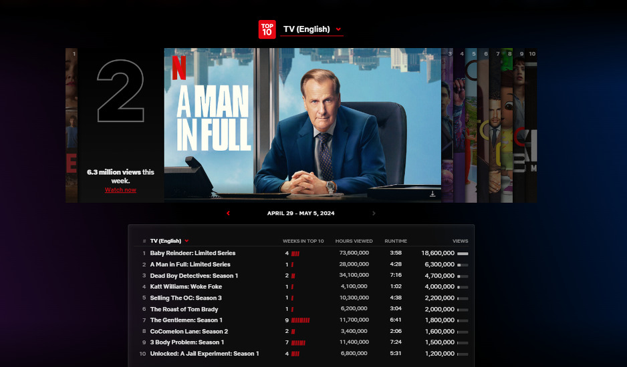The image size is (627, 367).
Task: Select the rank 3 poster strip
Action: tap(447, 125)
